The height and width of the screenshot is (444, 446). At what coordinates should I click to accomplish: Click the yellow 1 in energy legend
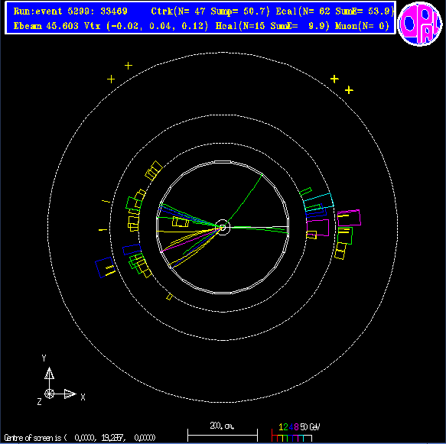[281, 427]
